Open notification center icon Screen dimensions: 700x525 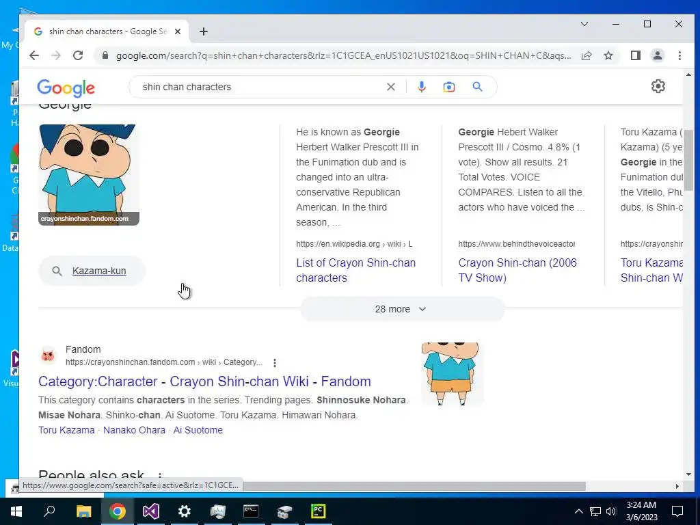677,511
